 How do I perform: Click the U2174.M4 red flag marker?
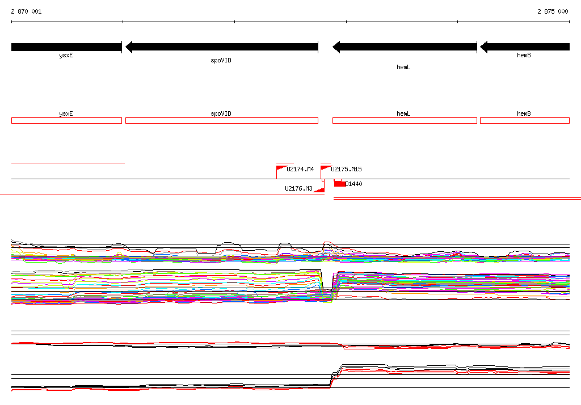281,169
